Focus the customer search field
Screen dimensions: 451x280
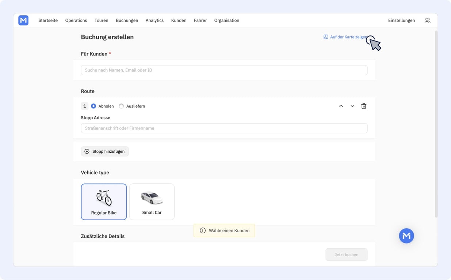pyautogui.click(x=224, y=70)
